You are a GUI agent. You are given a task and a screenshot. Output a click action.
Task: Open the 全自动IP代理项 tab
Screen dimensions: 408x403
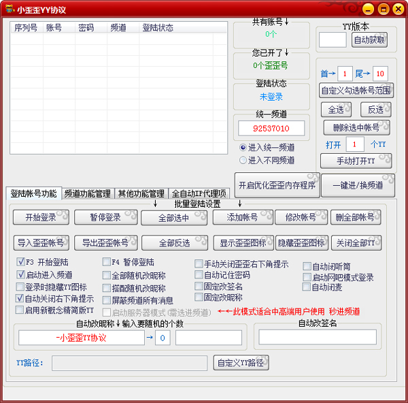point(199,193)
